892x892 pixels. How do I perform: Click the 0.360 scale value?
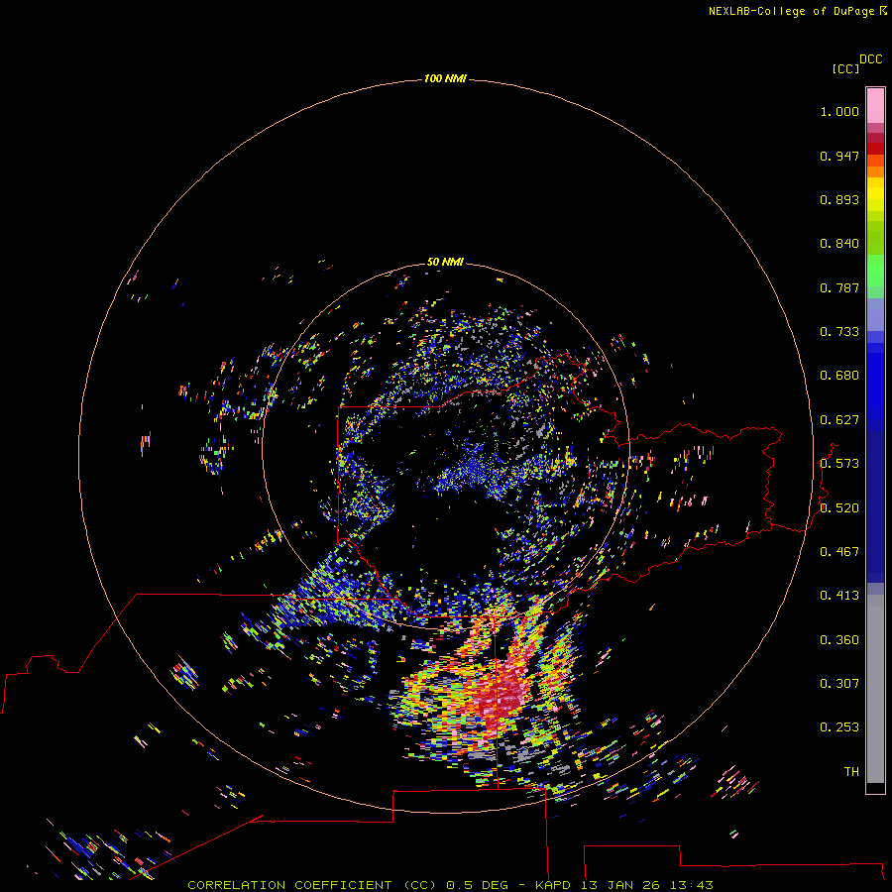coord(839,640)
